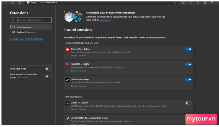Turn on Developer mode
The height and width of the screenshot is (127, 219).
click(48, 69)
